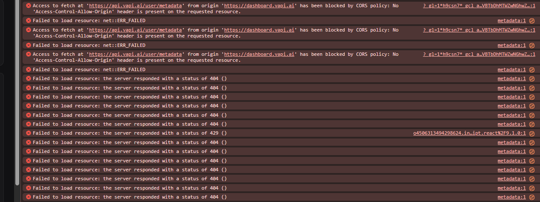
Task: Open metadata:1 link on the first 404 error row
Action: click(x=511, y=79)
